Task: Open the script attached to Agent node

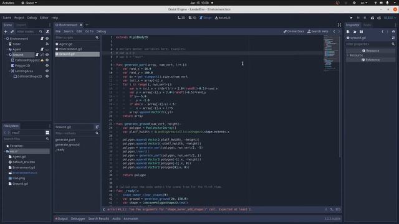Action: [42, 49]
